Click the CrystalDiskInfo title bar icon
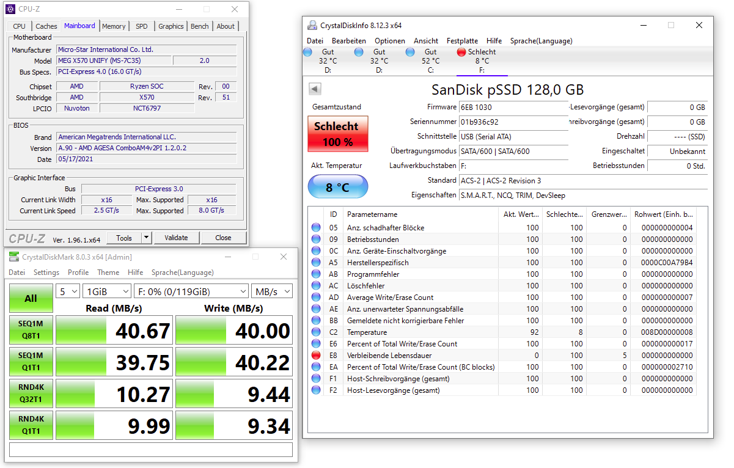 [313, 25]
